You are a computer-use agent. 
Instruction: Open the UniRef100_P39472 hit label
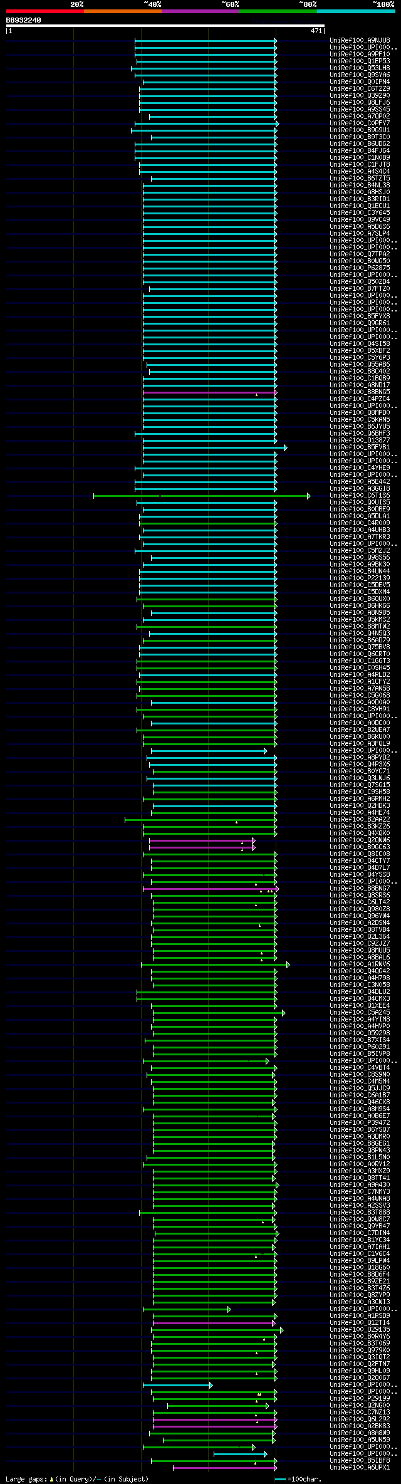pyautogui.click(x=360, y=1123)
